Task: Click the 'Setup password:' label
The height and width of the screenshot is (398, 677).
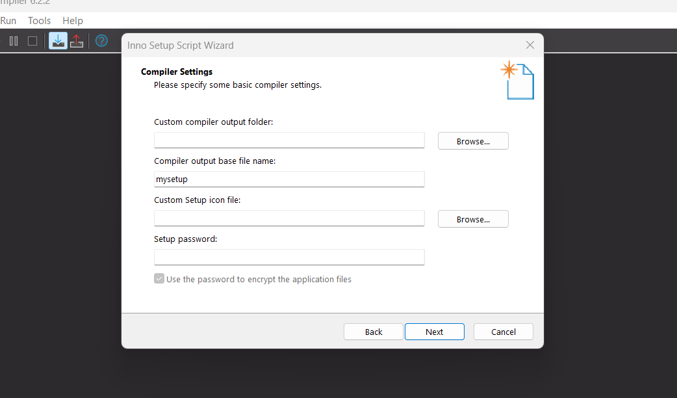Action: coord(186,239)
